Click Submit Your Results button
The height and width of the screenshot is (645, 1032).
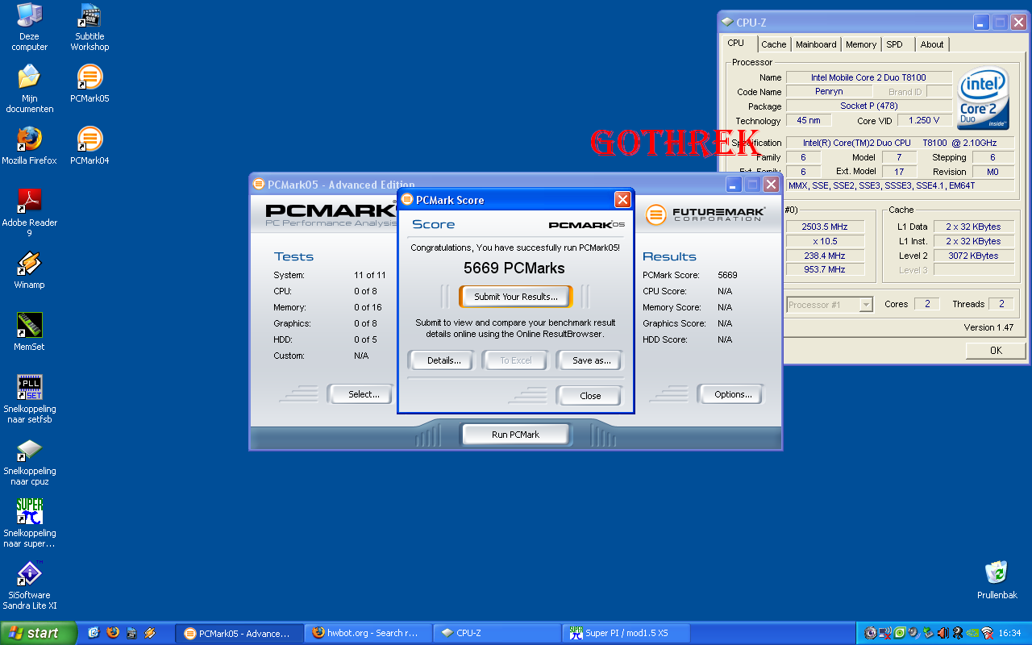(x=516, y=297)
